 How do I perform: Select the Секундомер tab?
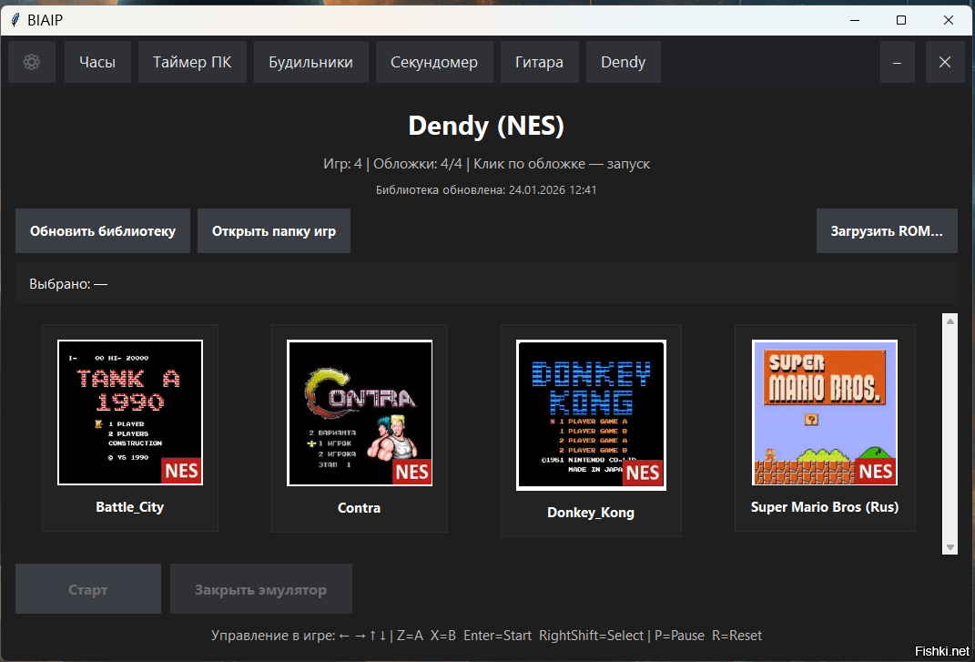click(434, 62)
